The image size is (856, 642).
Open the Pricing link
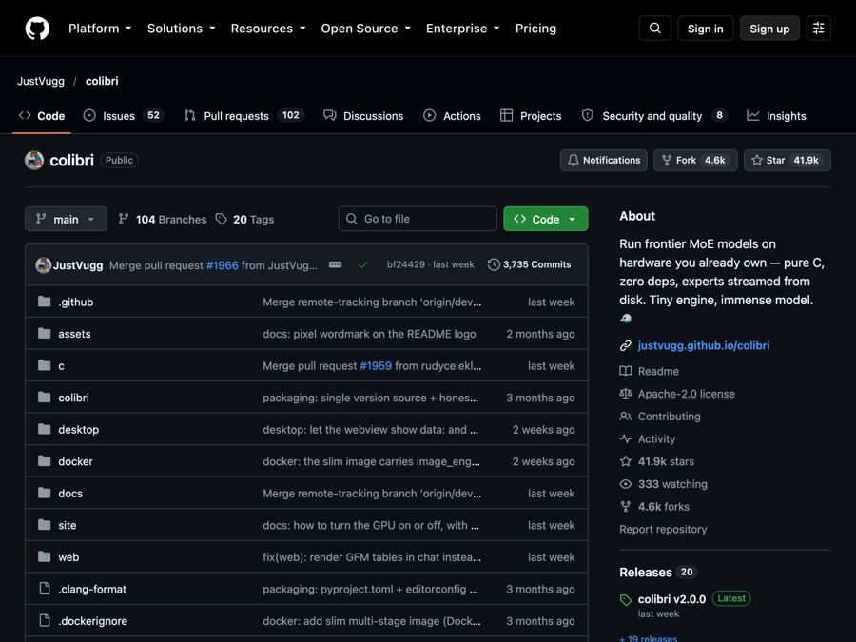535,29
